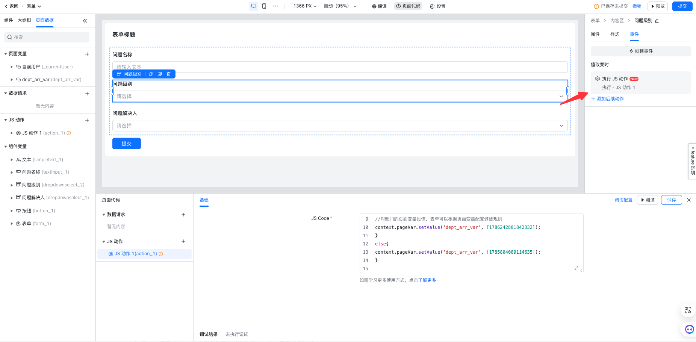Open the 属性 tab
This screenshot has height=342, width=696.
tap(595, 34)
